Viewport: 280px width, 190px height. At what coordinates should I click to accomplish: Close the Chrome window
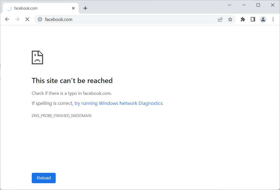(273, 5)
